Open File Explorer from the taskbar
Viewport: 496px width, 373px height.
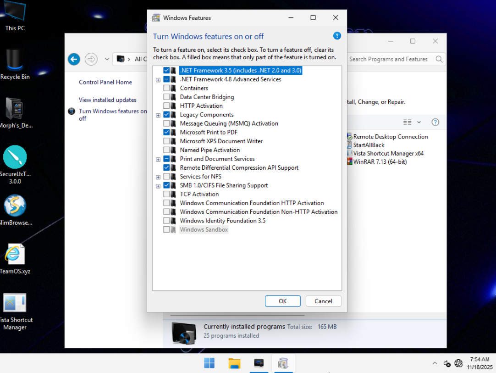(234, 363)
